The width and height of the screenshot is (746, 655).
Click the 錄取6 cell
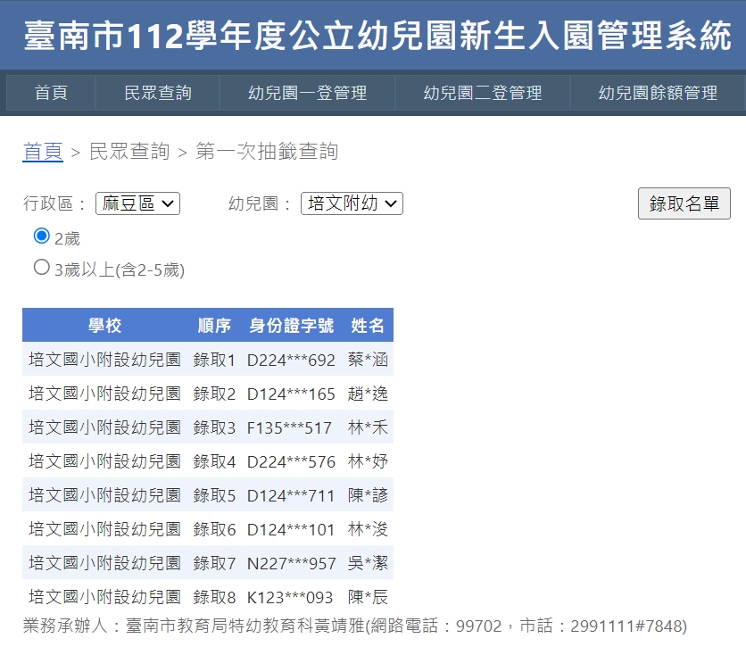pyautogui.click(x=214, y=529)
